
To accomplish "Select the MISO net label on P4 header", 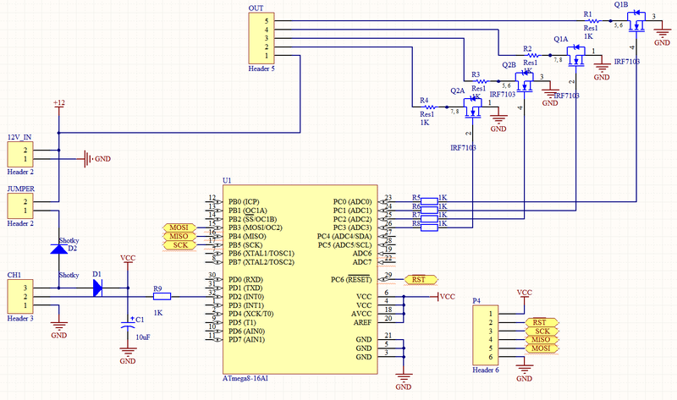I will tap(542, 340).
